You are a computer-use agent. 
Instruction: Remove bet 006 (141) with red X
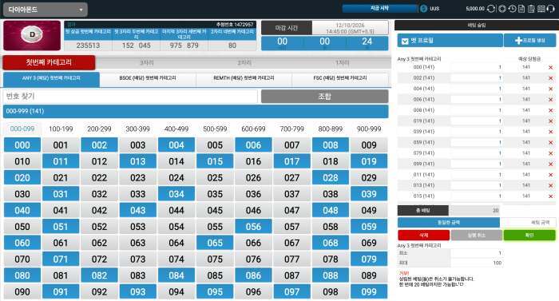point(550,100)
